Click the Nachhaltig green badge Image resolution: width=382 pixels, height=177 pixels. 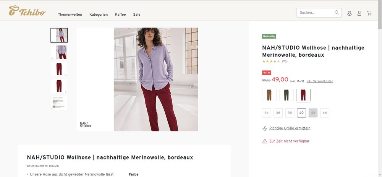[269, 36]
